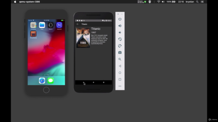Minimize the emulator toolbar window
218x122 pixels.
[122, 14]
